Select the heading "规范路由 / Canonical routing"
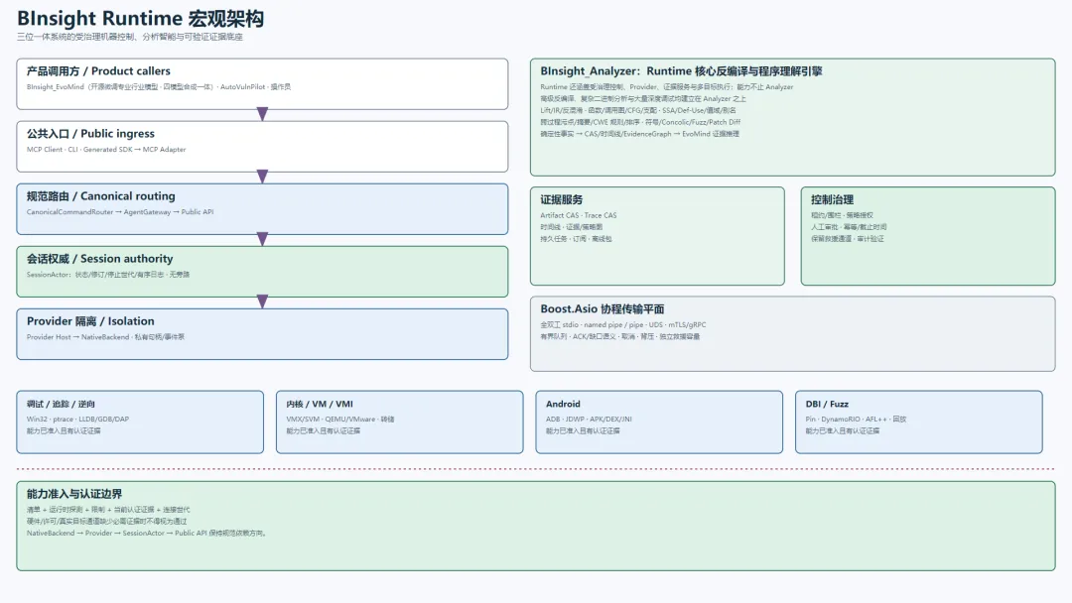Screen dimensions: 1072x603 click(100, 196)
